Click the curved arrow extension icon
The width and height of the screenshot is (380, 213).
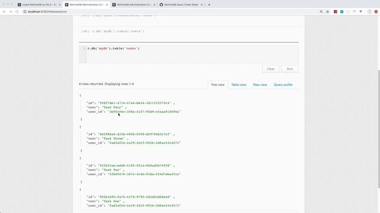354,12
